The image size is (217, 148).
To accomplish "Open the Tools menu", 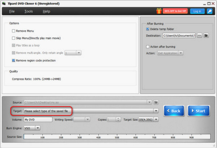I will [x=29, y=11].
